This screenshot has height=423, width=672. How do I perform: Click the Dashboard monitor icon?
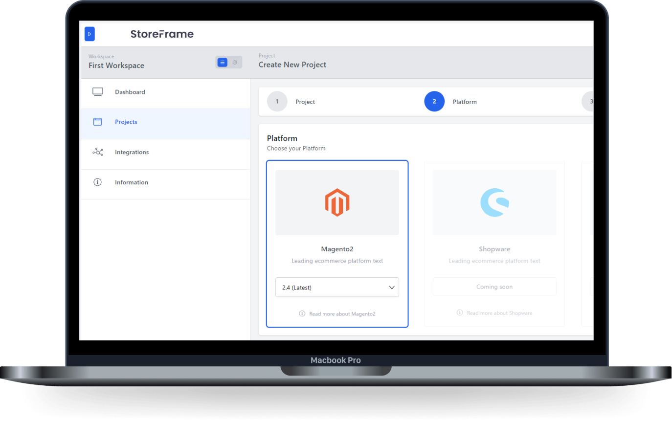(x=98, y=92)
